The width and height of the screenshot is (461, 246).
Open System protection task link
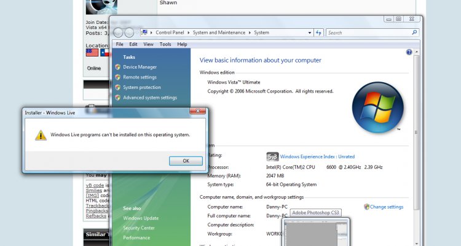click(x=142, y=87)
